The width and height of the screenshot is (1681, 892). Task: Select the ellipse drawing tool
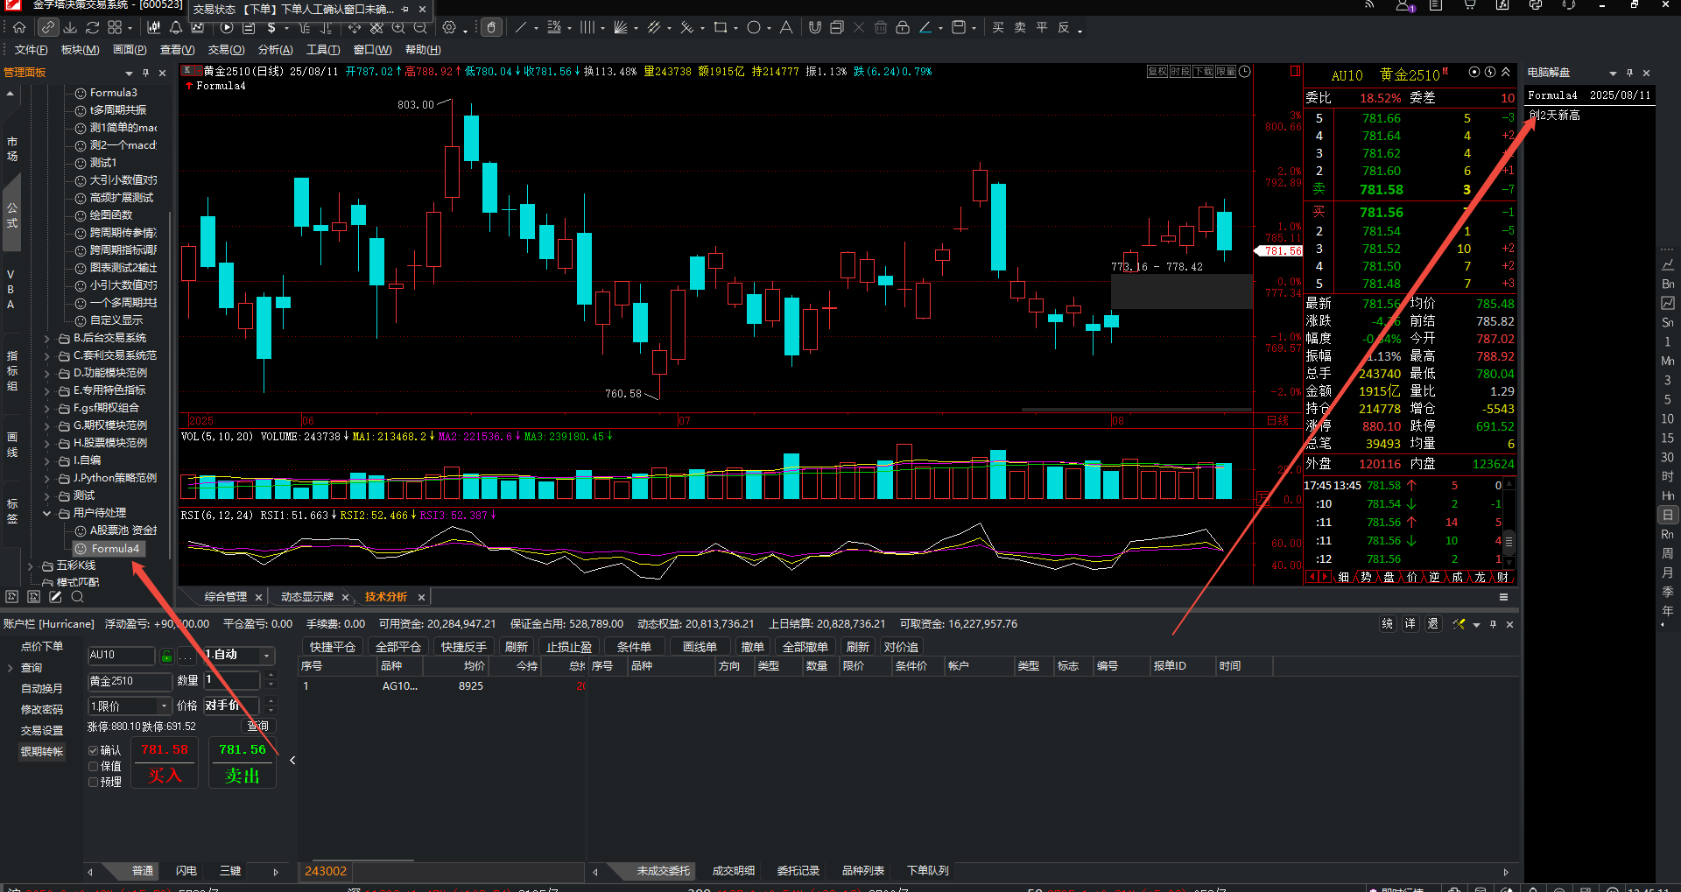753,27
